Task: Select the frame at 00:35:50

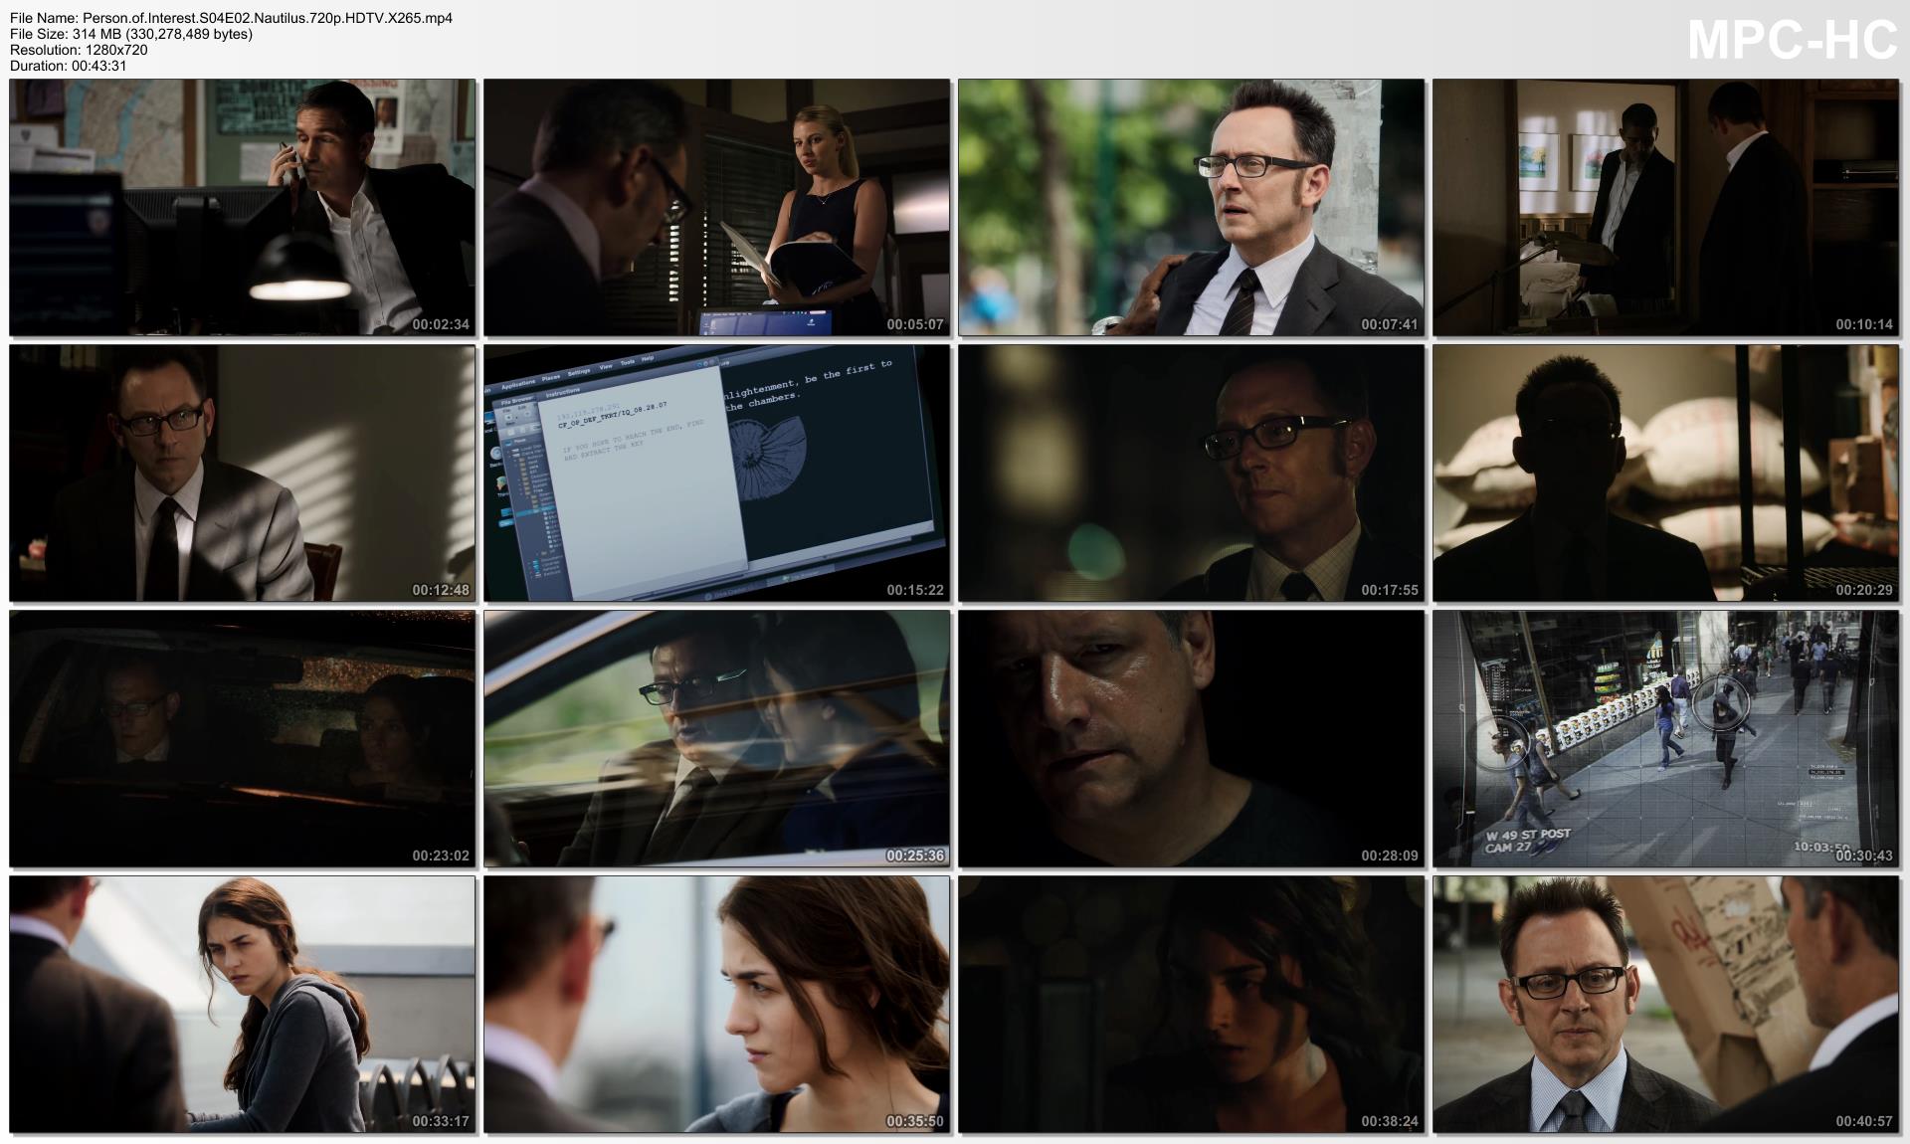Action: (x=716, y=1004)
